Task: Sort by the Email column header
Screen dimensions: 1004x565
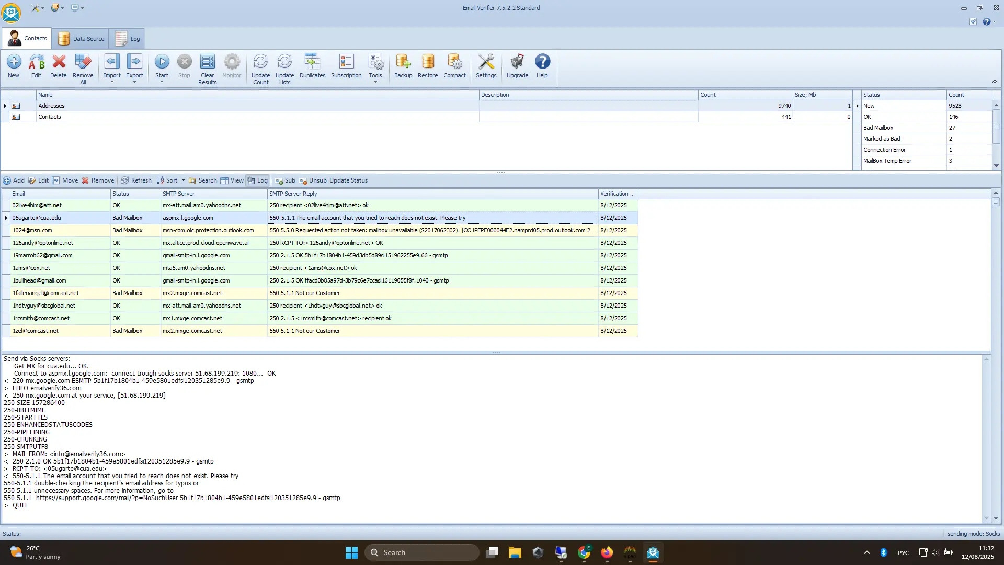Action: click(60, 194)
